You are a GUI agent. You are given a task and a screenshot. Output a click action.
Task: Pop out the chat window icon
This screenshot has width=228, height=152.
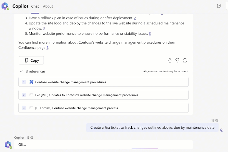[219, 6]
